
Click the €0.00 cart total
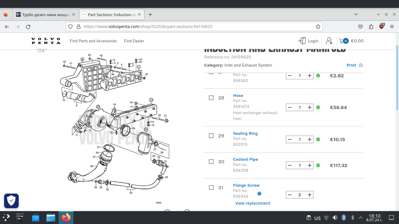click(357, 41)
